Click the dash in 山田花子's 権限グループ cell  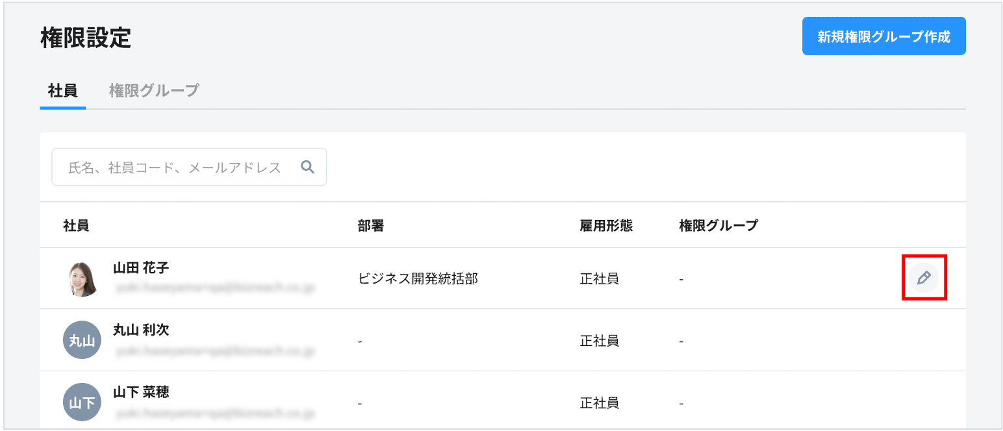click(x=679, y=278)
